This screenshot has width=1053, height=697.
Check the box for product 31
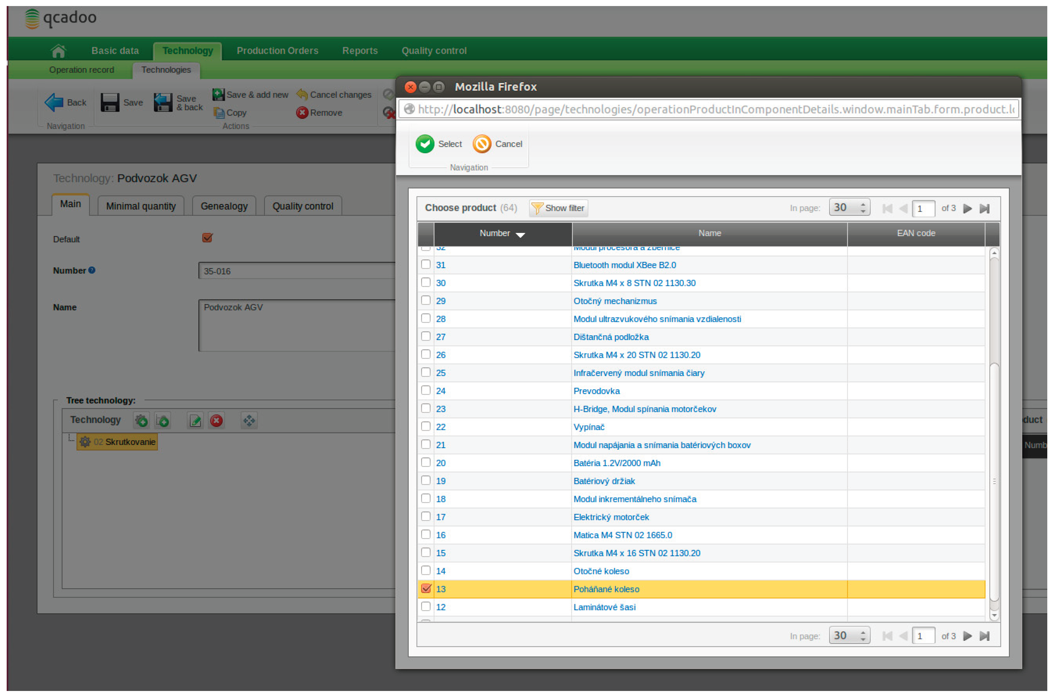click(426, 264)
